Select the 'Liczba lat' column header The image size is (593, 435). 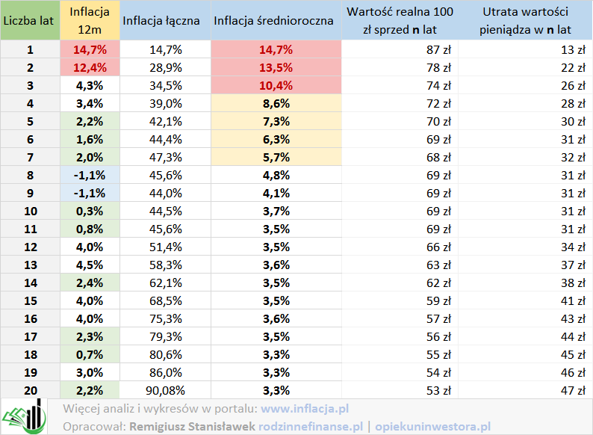tap(30, 20)
